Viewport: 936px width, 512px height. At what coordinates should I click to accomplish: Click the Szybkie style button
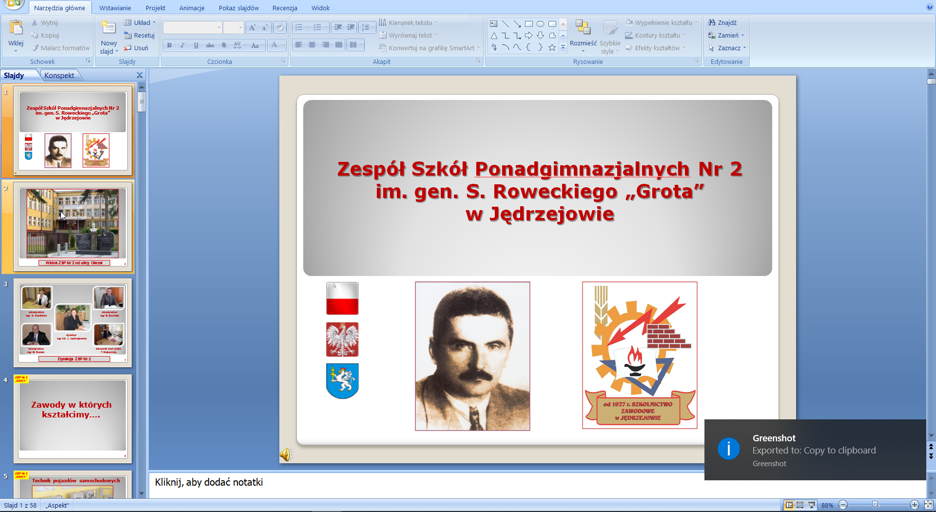pyautogui.click(x=609, y=38)
